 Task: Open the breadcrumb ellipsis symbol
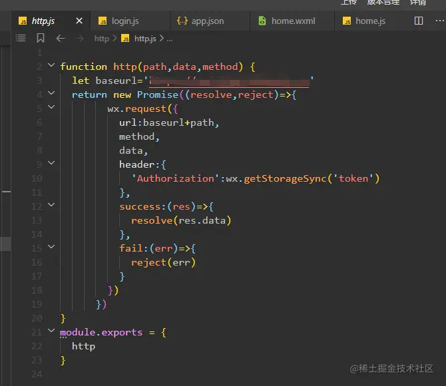tap(170, 39)
